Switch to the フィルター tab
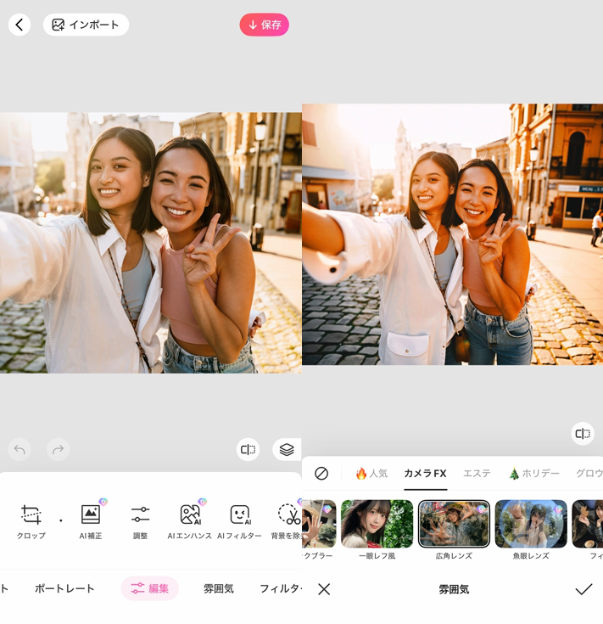Screen dimensions: 603x624 pyautogui.click(x=281, y=588)
